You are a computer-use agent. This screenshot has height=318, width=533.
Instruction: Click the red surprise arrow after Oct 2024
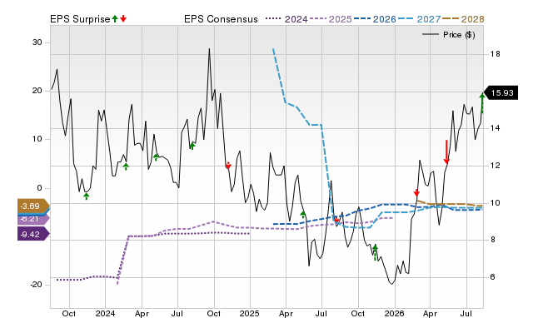228,165
